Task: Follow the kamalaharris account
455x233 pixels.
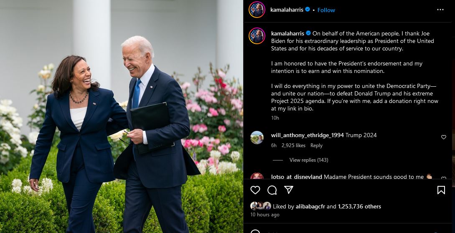Action: coord(326,10)
